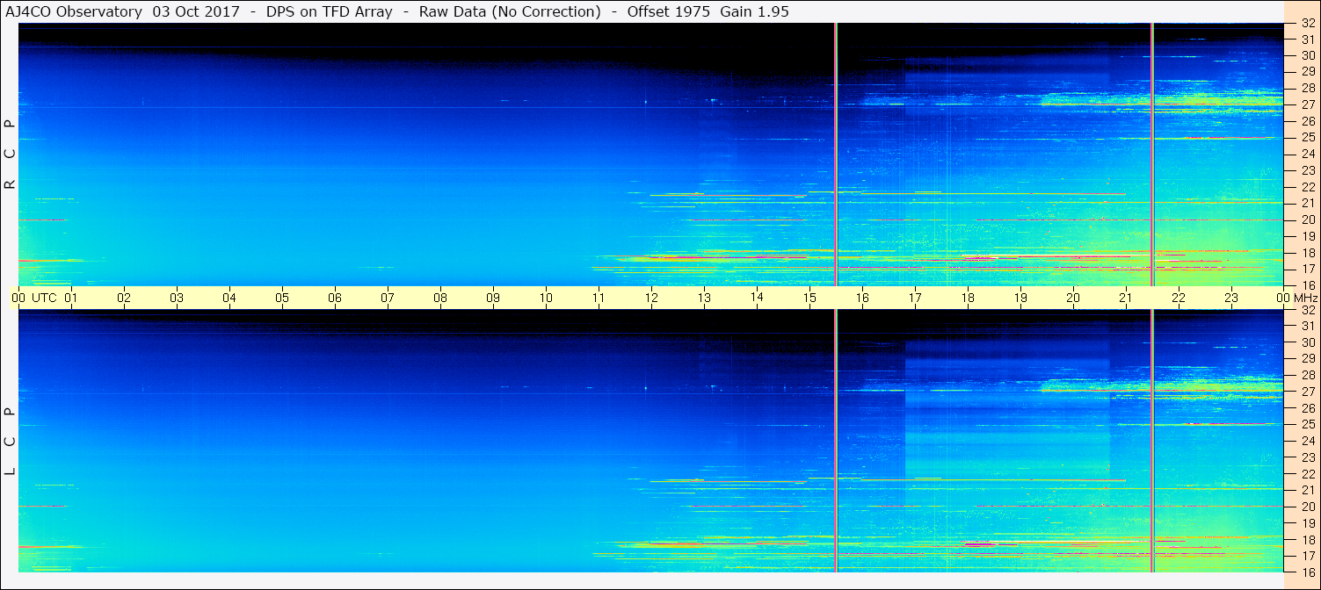Click the 15 hour tick on time axis
This screenshot has height=590, width=1321.
coord(809,298)
